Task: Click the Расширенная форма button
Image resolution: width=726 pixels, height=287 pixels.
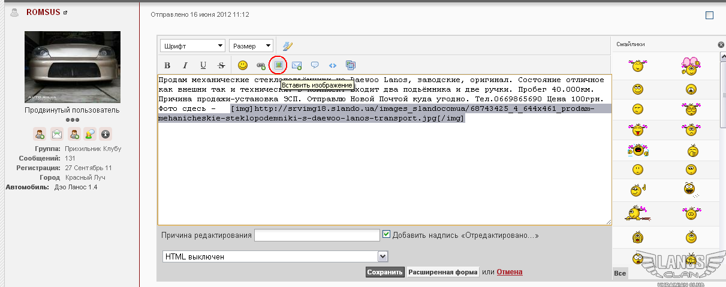Action: coord(442,272)
